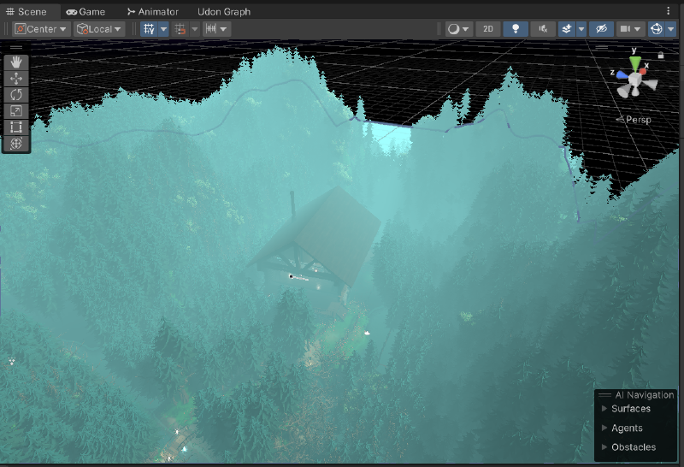Viewport: 684px width, 467px height.
Task: Open the Scene tab's three-dot options menu
Action: (668, 11)
